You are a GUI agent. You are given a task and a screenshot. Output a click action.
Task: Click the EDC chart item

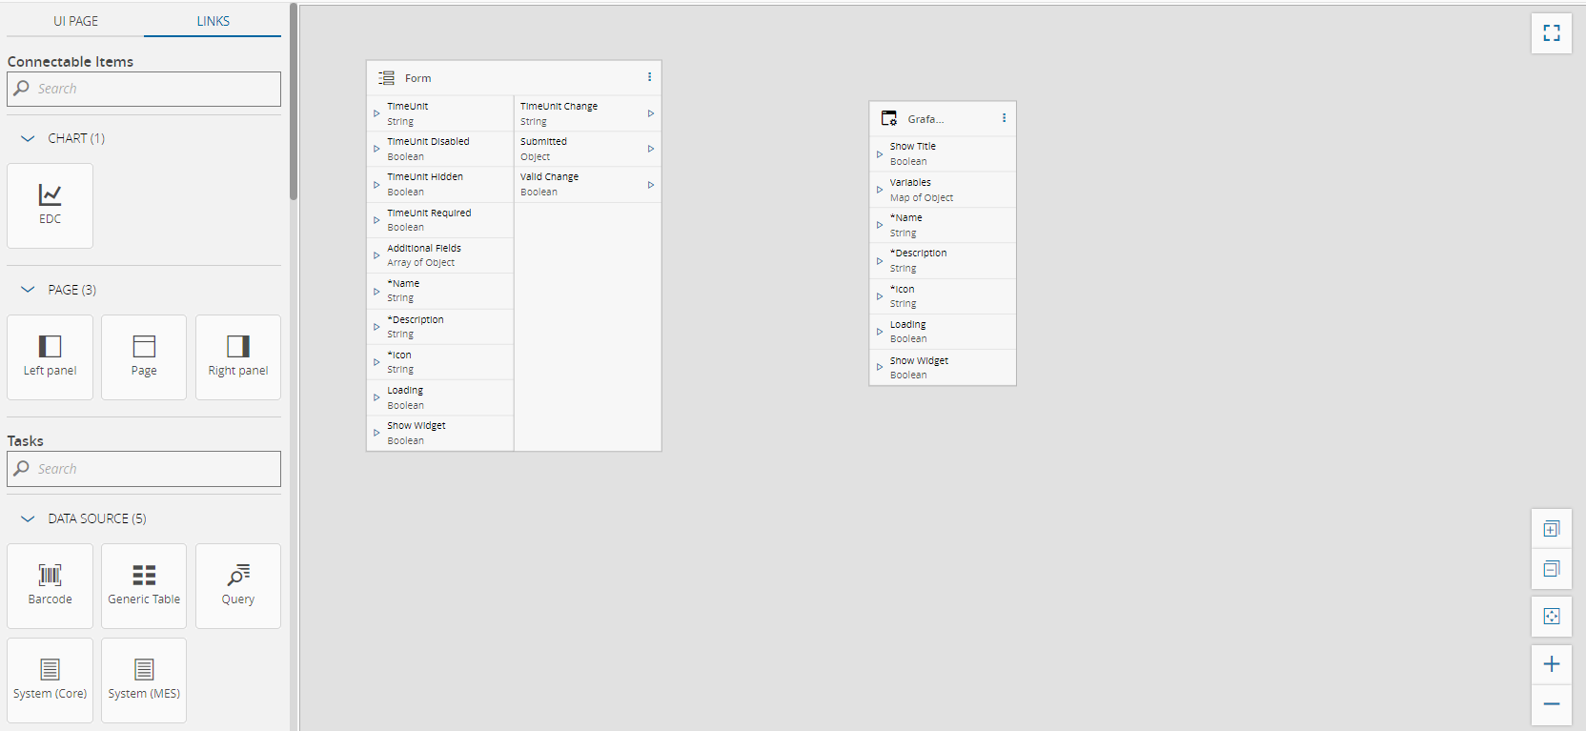(50, 205)
